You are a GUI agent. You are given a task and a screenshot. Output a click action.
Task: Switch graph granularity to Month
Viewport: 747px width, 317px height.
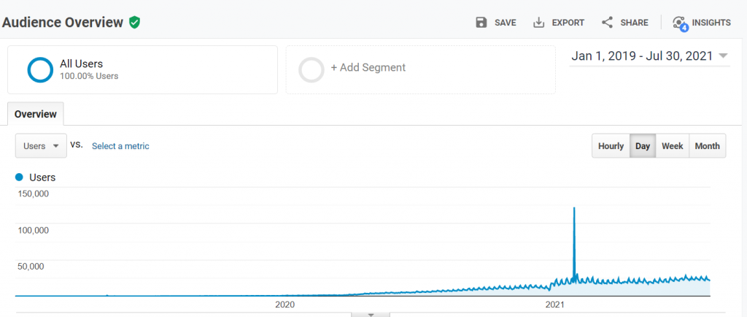pyautogui.click(x=708, y=146)
